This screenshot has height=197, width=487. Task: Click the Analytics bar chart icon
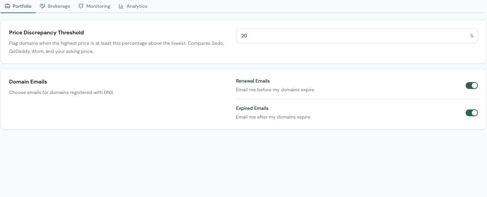pos(121,6)
